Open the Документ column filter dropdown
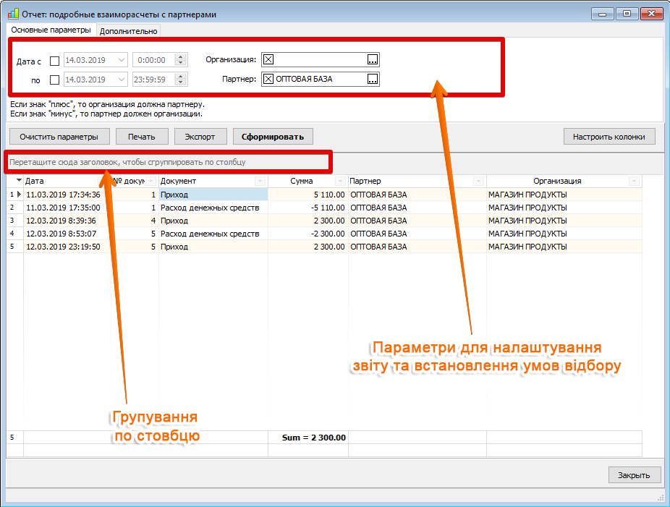 click(x=260, y=182)
